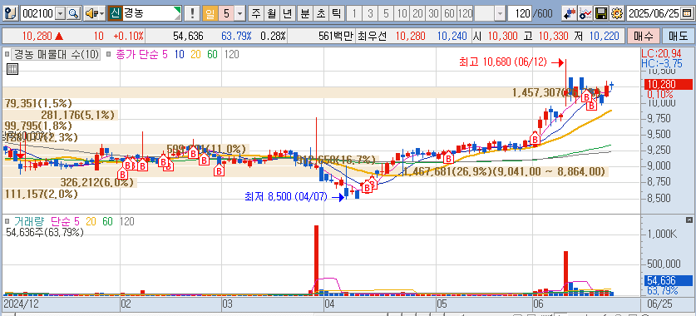Close volume pane with small x icon
This screenshot has width=696, height=316.
coord(689,220)
